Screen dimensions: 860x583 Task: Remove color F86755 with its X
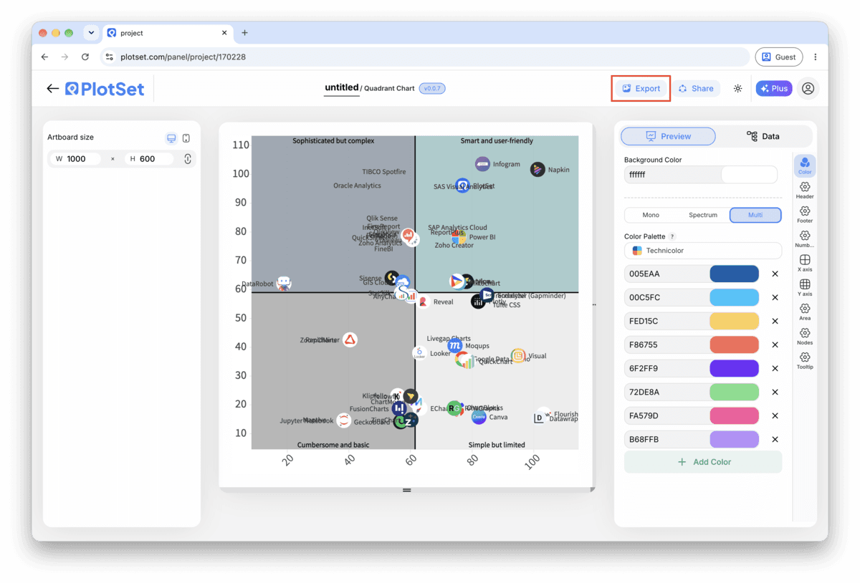(775, 344)
